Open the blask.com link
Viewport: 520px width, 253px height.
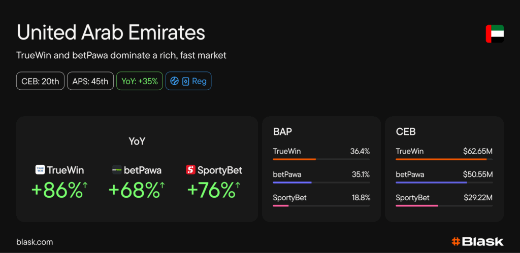pyautogui.click(x=35, y=242)
